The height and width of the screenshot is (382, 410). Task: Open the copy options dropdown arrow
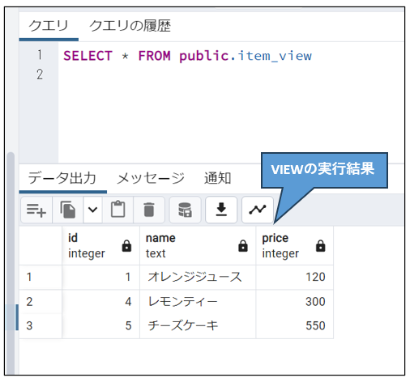click(x=92, y=210)
